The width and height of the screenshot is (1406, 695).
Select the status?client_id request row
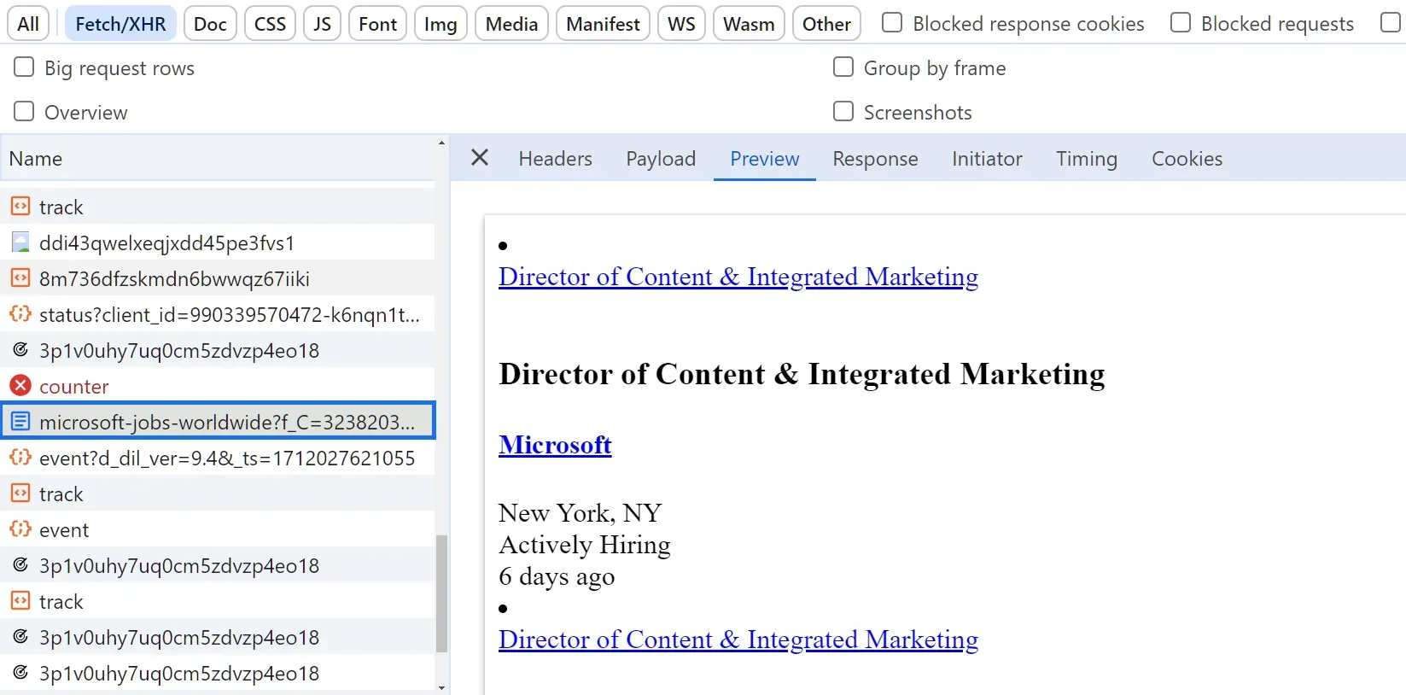coord(218,314)
